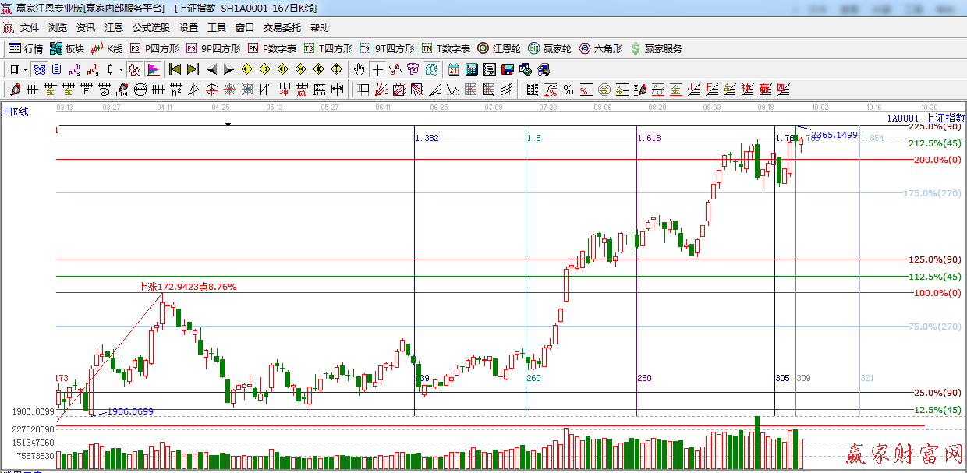The width and height of the screenshot is (967, 473).
Task: Jump to first bar with skip-back icon
Action: [175, 69]
